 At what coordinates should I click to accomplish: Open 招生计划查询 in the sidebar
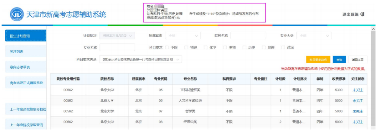pos(26,36)
